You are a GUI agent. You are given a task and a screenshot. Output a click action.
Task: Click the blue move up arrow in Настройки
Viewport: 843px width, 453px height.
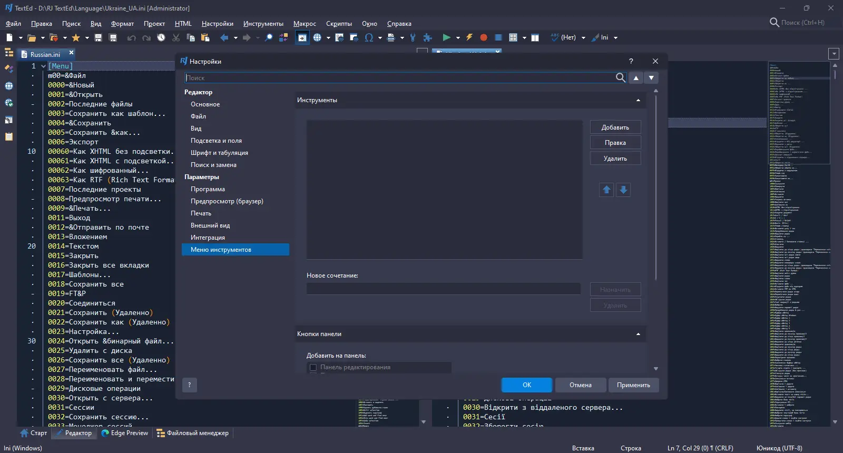606,190
